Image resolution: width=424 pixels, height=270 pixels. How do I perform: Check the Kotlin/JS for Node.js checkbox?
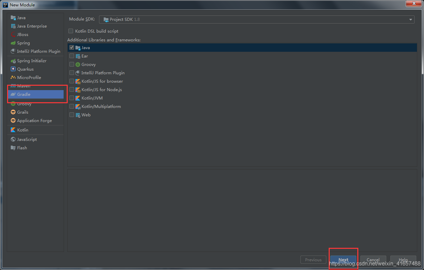click(72, 90)
